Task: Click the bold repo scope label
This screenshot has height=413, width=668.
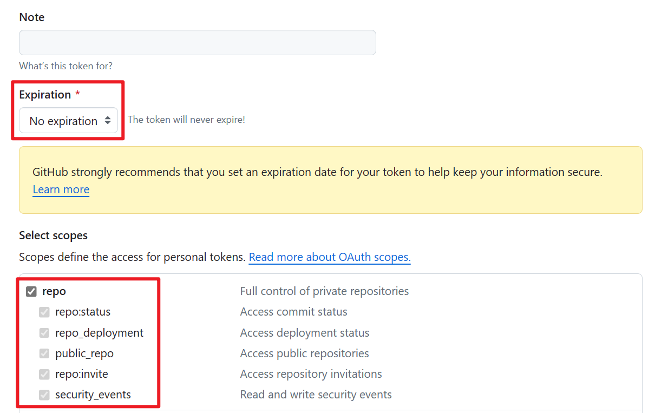Action: 54,291
